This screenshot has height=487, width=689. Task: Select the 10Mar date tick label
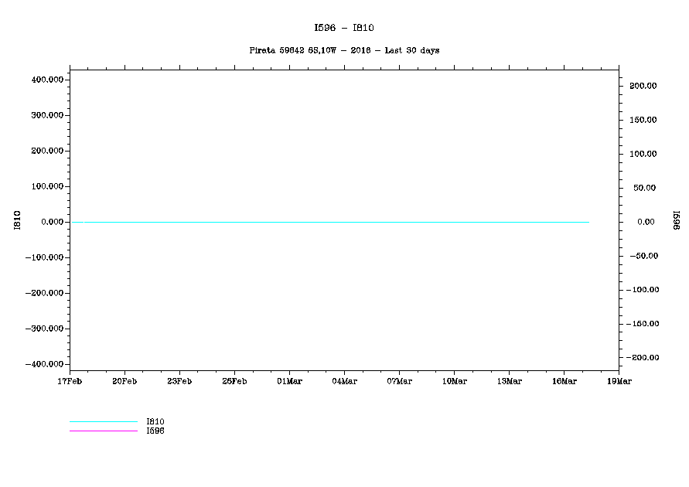pyautogui.click(x=454, y=381)
